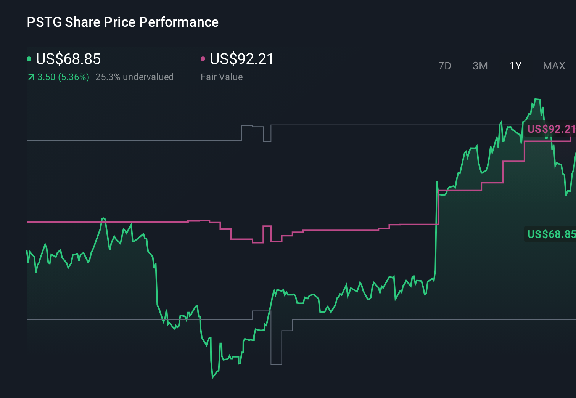Click the highest peak of the green line

click(538, 99)
